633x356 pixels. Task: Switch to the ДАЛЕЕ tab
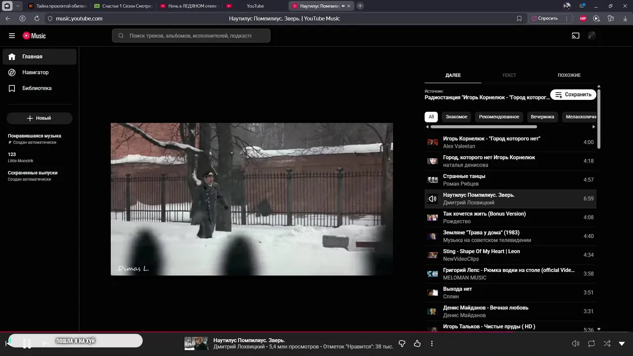[453, 75]
